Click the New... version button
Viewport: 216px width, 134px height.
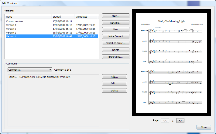click(x=115, y=16)
